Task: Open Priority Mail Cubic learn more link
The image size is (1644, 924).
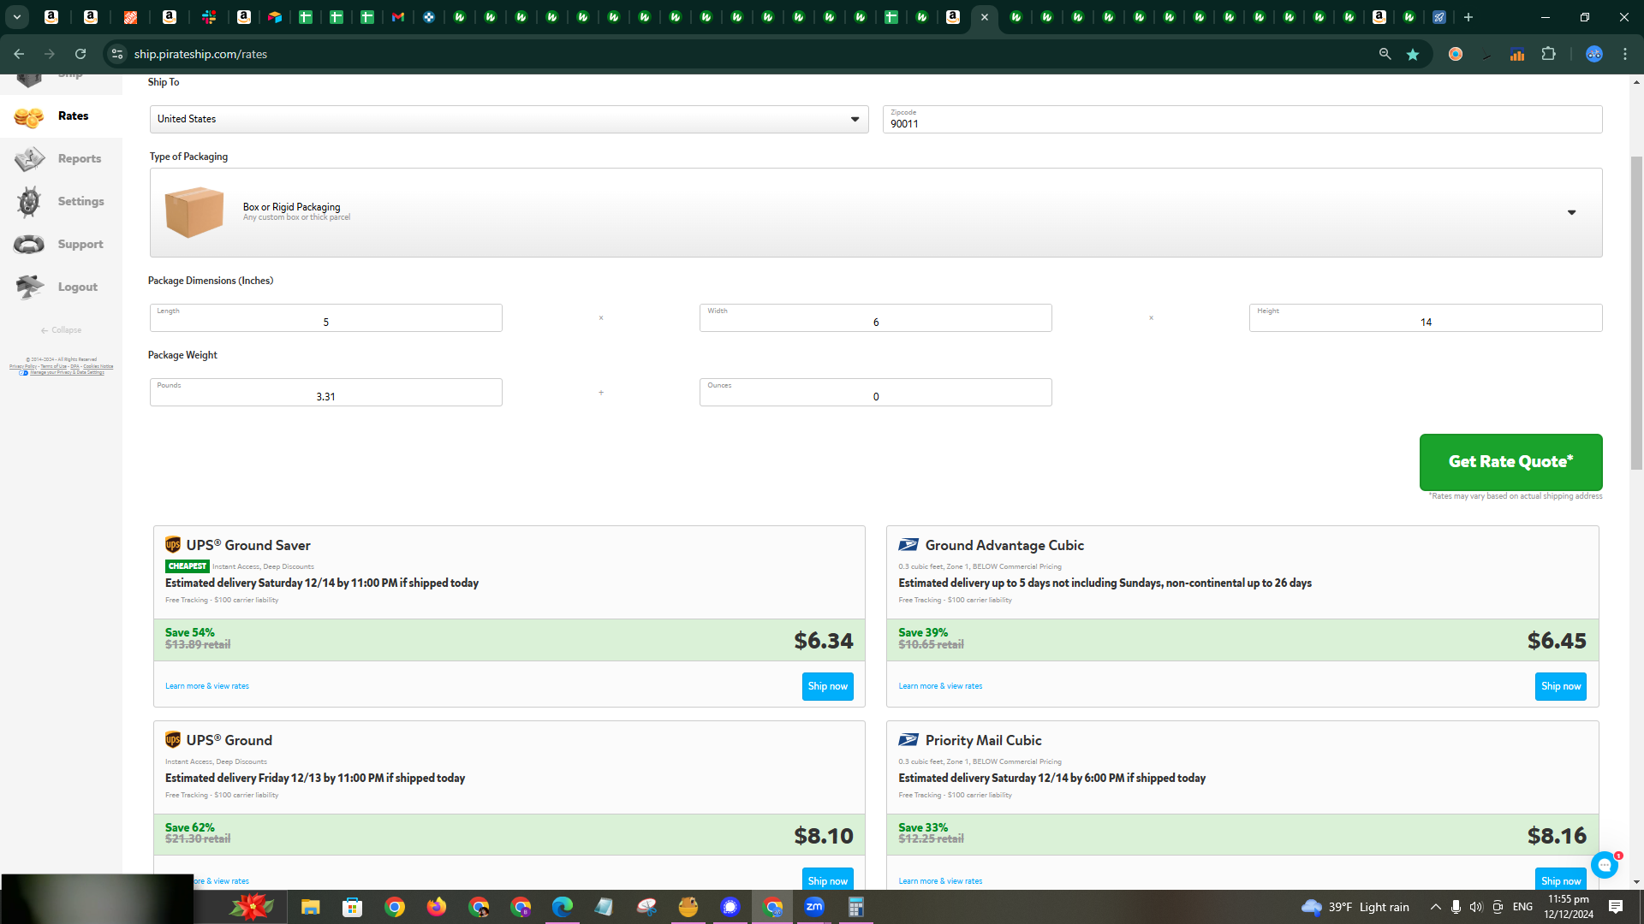Action: tap(940, 881)
